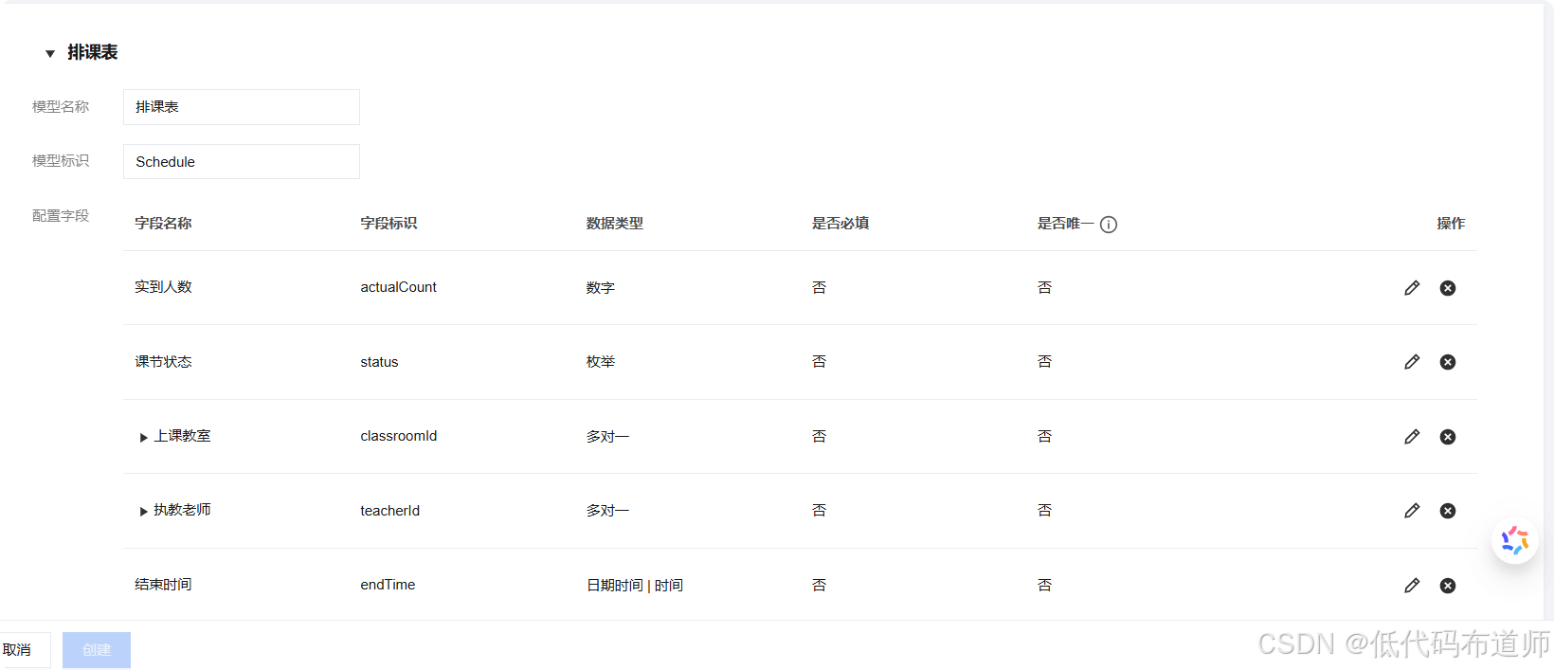Image resolution: width=1554 pixels, height=670 pixels.
Task: Click the 执教老师 field name text
Action: tap(183, 510)
